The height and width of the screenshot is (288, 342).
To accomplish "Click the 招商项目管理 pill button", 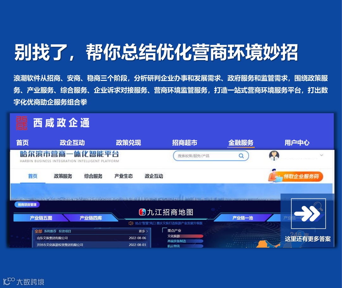I will (27, 205).
